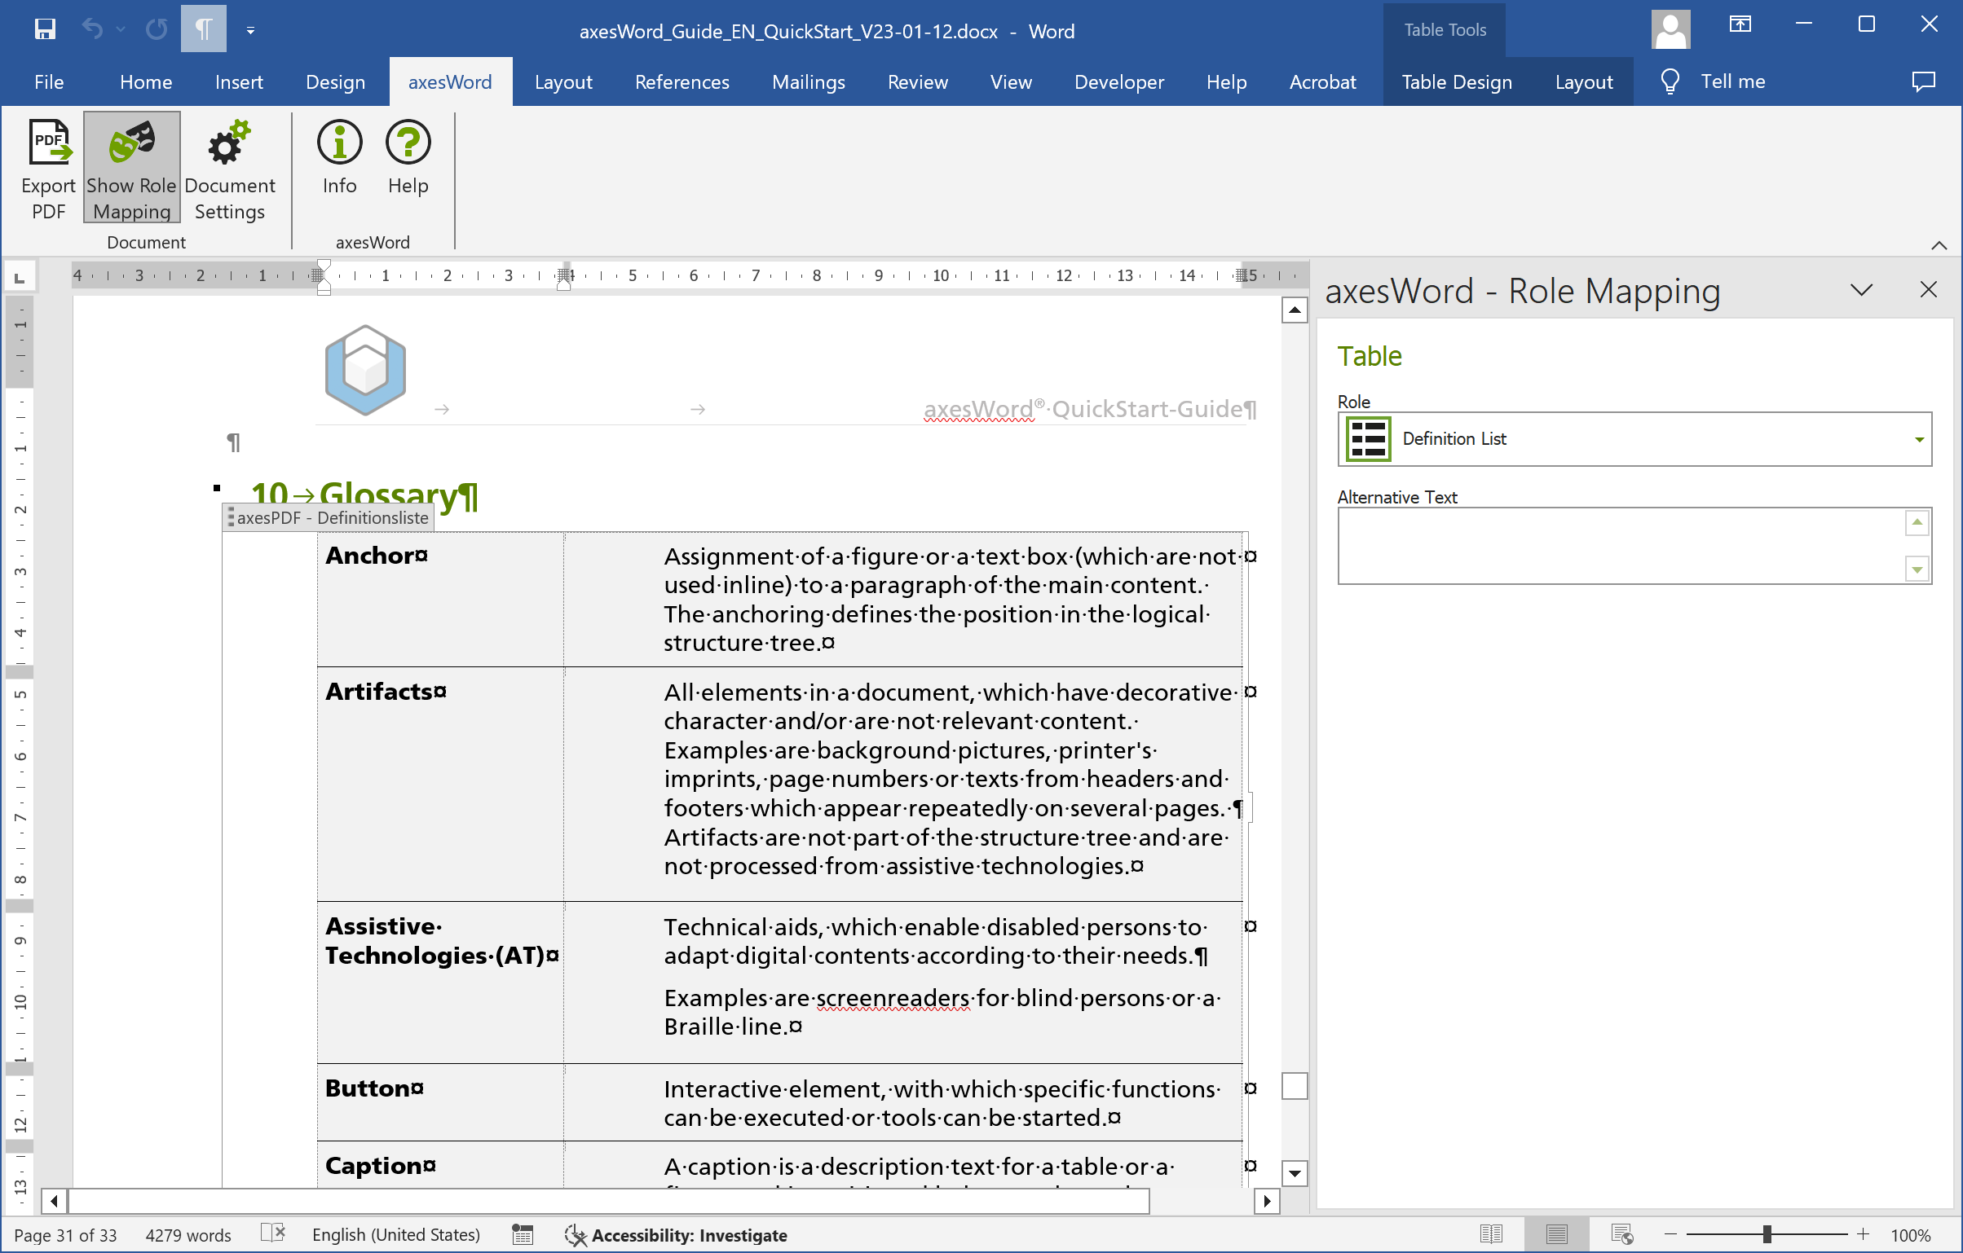
Task: Open the Table Design tab
Action: pyautogui.click(x=1457, y=82)
